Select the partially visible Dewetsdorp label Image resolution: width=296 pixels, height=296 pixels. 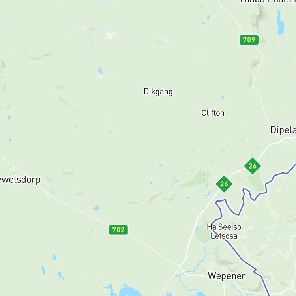(20, 180)
